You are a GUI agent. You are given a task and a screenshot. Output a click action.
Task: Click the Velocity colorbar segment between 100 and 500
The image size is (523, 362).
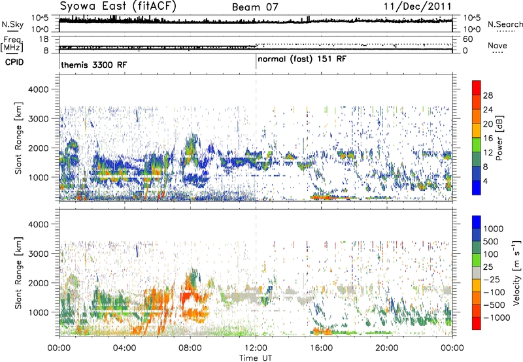tap(477, 248)
